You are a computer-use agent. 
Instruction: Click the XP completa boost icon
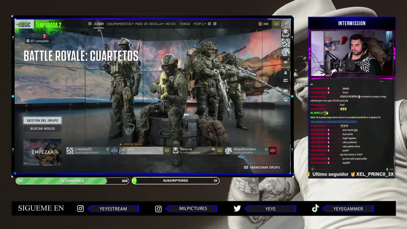coord(28,41)
